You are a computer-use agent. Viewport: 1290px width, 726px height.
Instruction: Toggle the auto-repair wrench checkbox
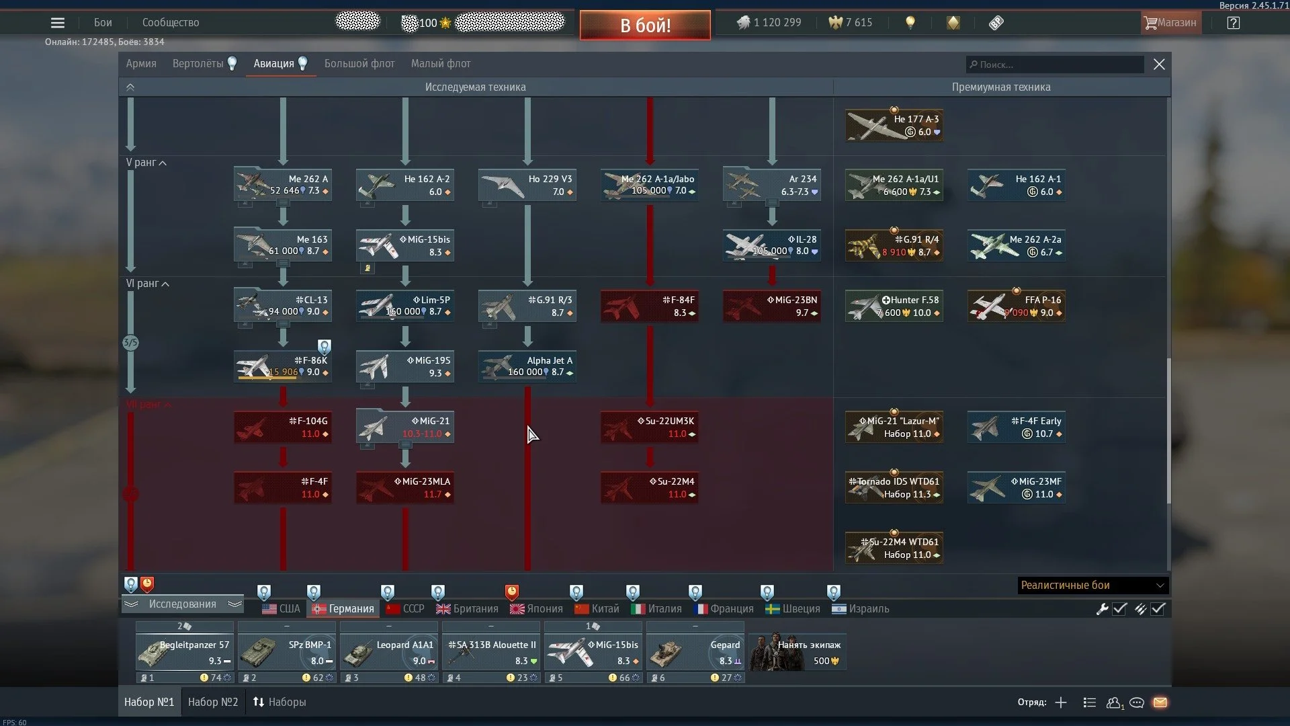1119,609
